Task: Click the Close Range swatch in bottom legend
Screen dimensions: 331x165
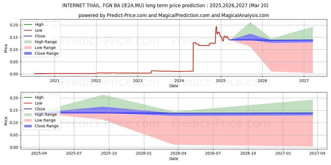Action: [x=28, y=126]
